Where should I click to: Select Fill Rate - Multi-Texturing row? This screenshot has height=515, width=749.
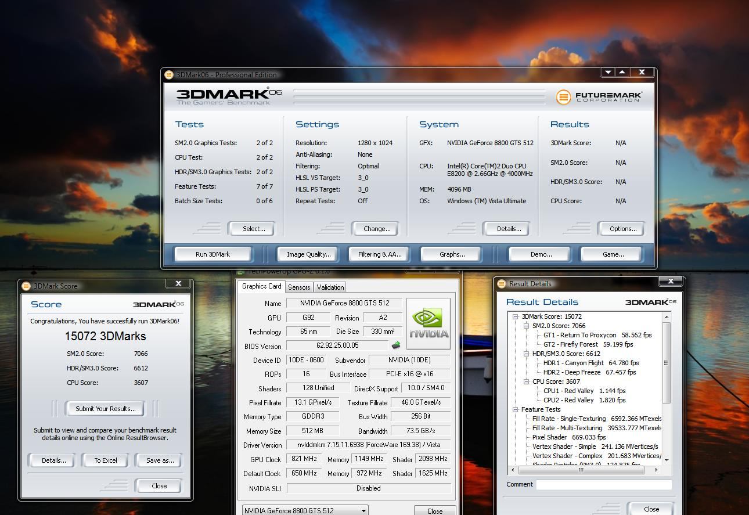point(597,428)
